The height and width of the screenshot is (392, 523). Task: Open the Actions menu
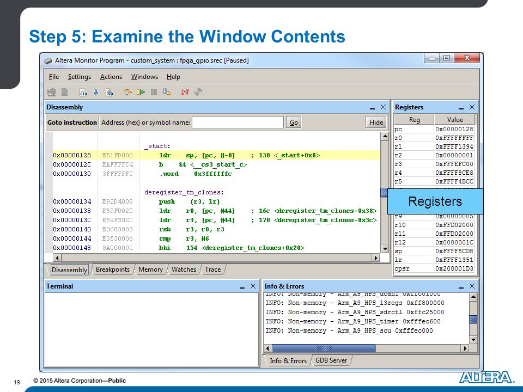click(x=111, y=77)
